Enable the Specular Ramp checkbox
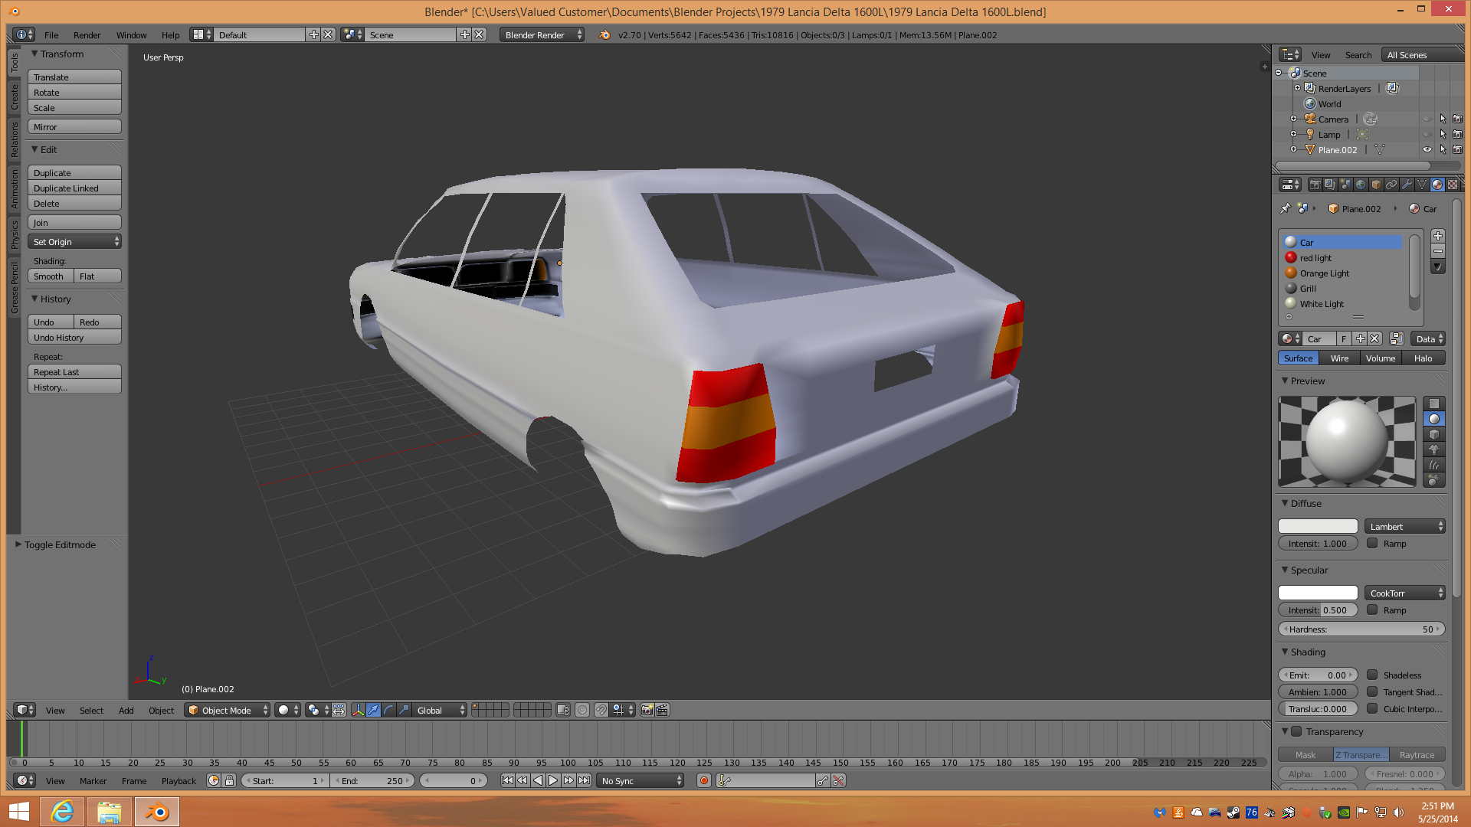This screenshot has height=827, width=1471. coord(1372,610)
